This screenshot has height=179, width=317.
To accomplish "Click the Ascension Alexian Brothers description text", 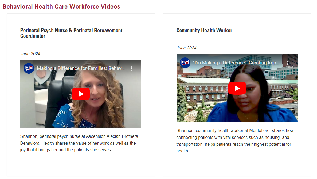I will coord(79,143).
